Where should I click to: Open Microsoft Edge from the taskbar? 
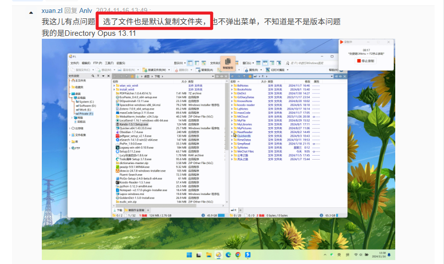(x=228, y=255)
